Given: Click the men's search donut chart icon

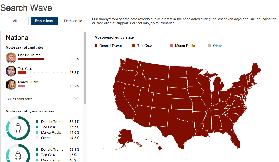Looking at the screenshot, I should pos(18,128).
